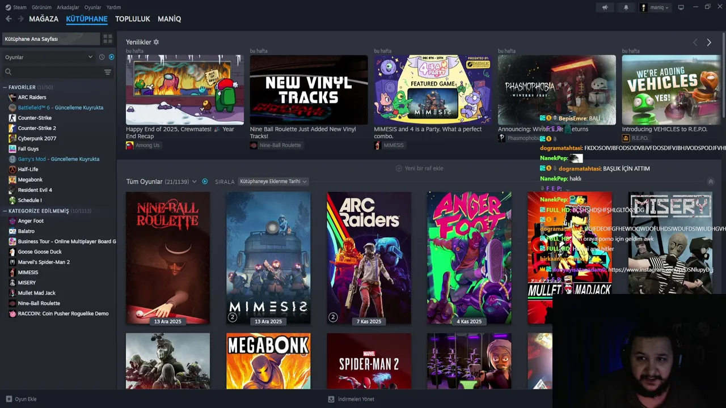Open the announcements megaphone icon
Viewport: 726px width, 408px height.
[605, 7]
